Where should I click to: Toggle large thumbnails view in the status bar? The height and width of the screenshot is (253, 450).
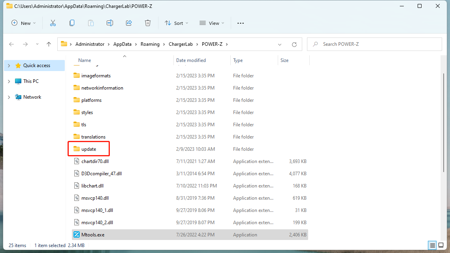[442, 245]
